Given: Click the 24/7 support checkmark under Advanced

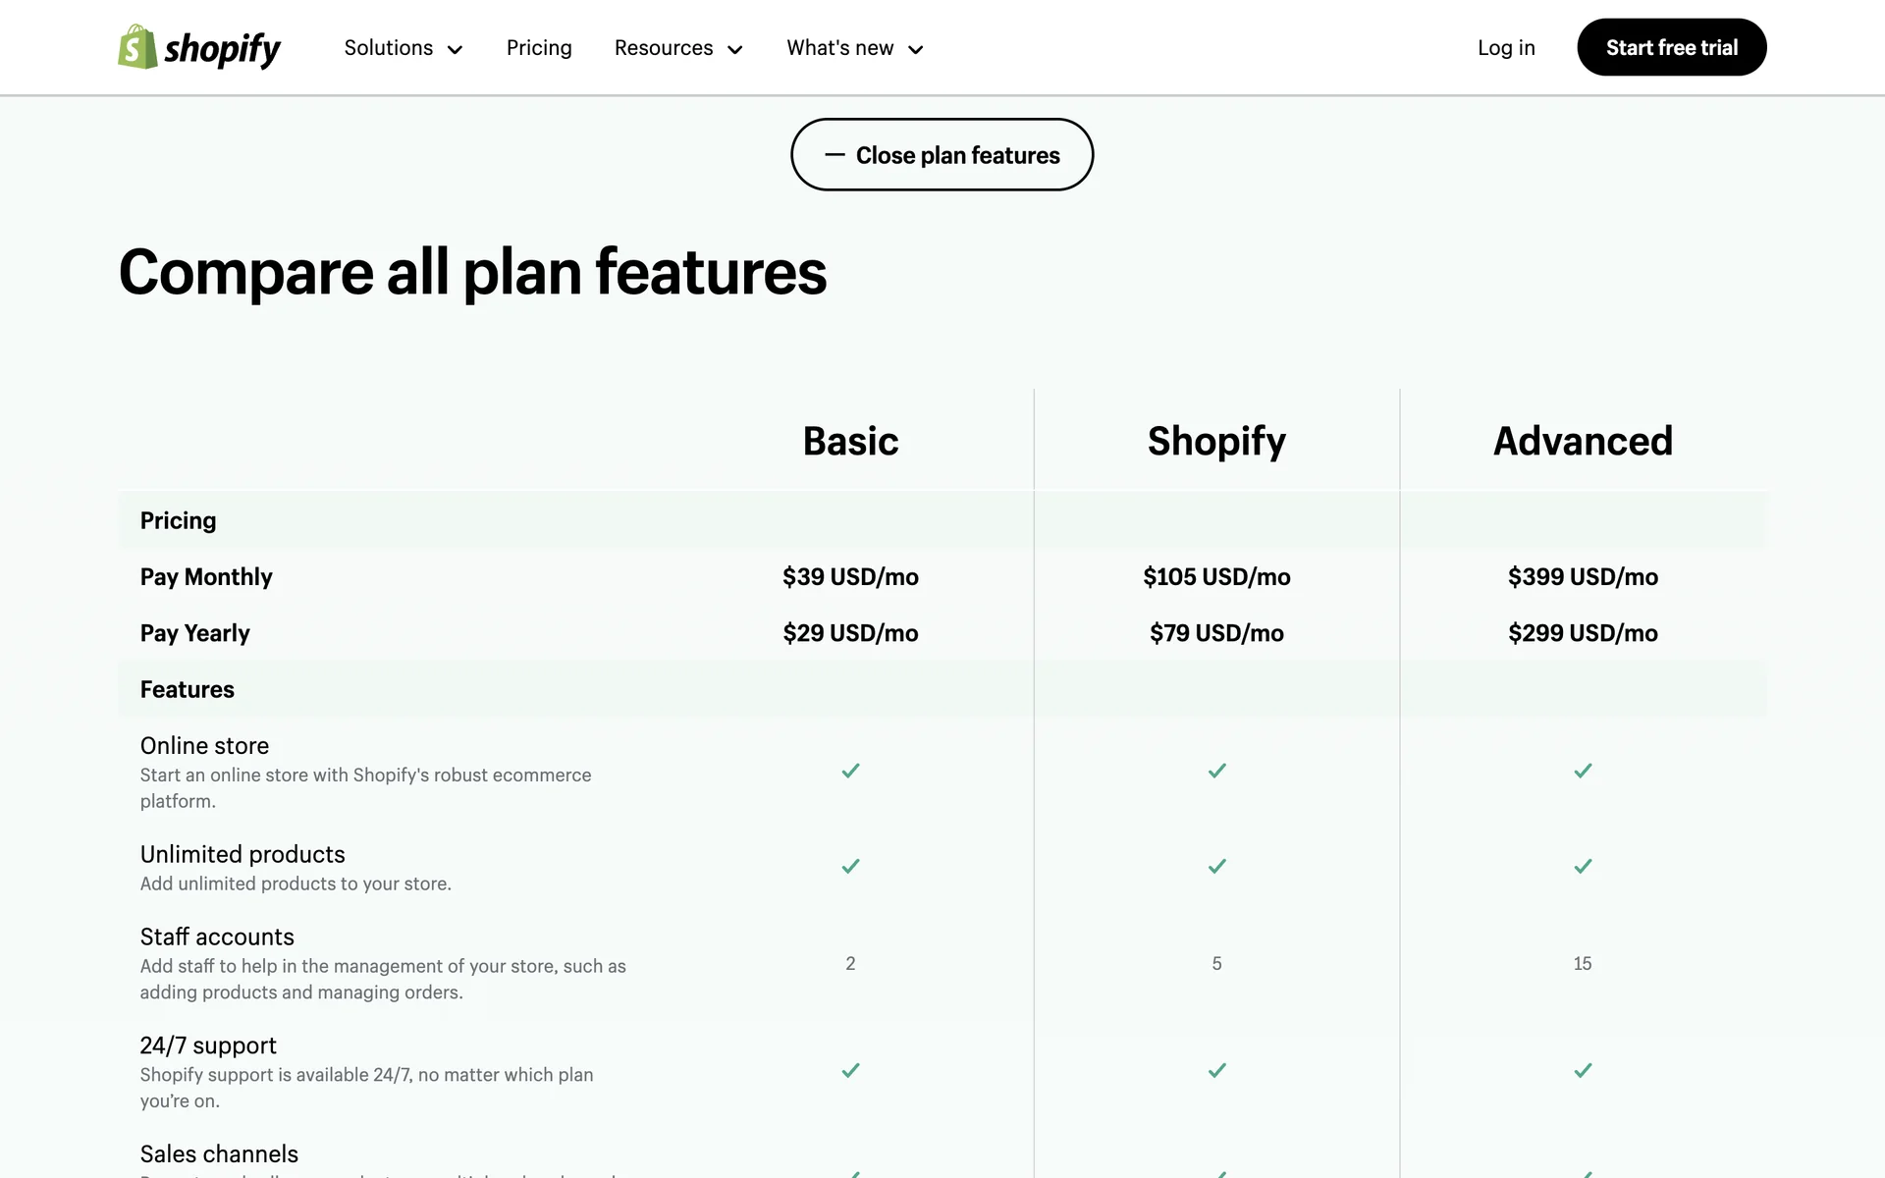Looking at the screenshot, I should [x=1583, y=1071].
